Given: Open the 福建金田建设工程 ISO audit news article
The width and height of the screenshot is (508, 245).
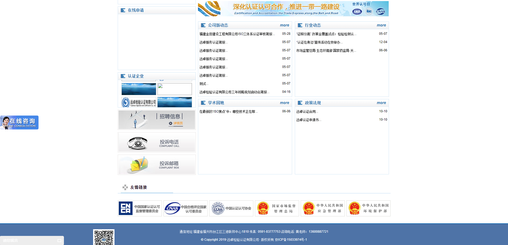Looking at the screenshot, I should click(x=237, y=34).
